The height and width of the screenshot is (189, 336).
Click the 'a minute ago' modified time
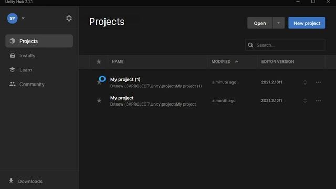point(224,82)
